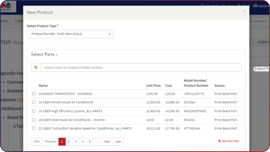Open the Select Product Type dropdown
Viewport: 270px width, 152px height.
tap(70, 34)
